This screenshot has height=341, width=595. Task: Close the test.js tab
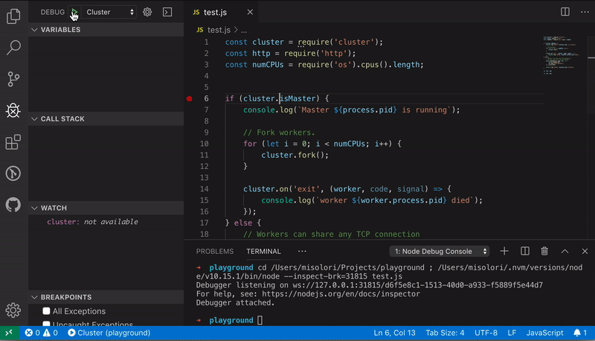[250, 12]
